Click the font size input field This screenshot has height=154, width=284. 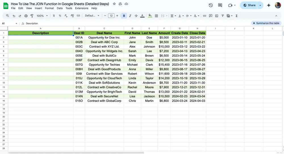pos(111,16)
